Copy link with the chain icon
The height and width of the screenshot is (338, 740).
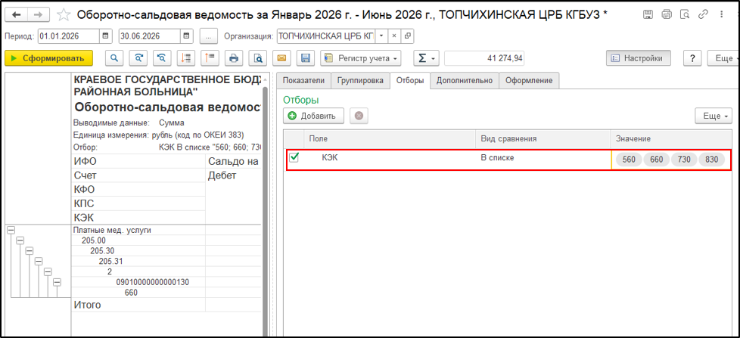tap(703, 14)
